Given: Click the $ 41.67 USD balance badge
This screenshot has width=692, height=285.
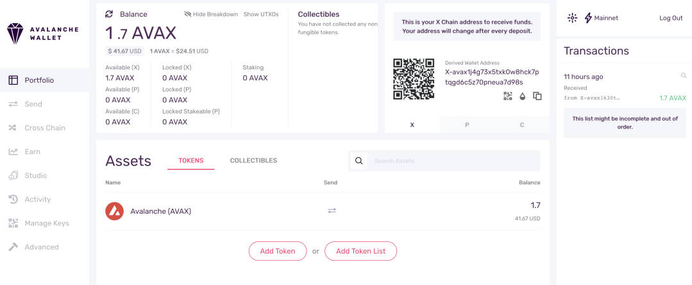Looking at the screenshot, I should pyautogui.click(x=125, y=51).
